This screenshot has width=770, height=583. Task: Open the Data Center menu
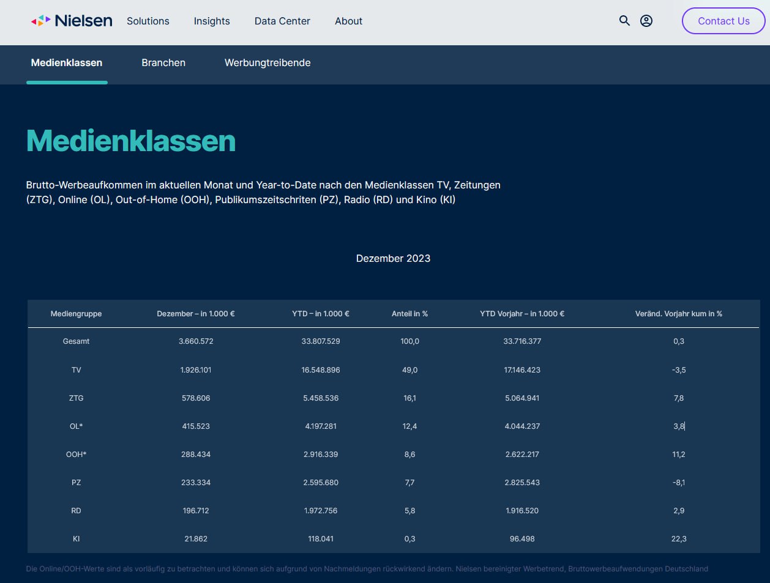coord(282,21)
